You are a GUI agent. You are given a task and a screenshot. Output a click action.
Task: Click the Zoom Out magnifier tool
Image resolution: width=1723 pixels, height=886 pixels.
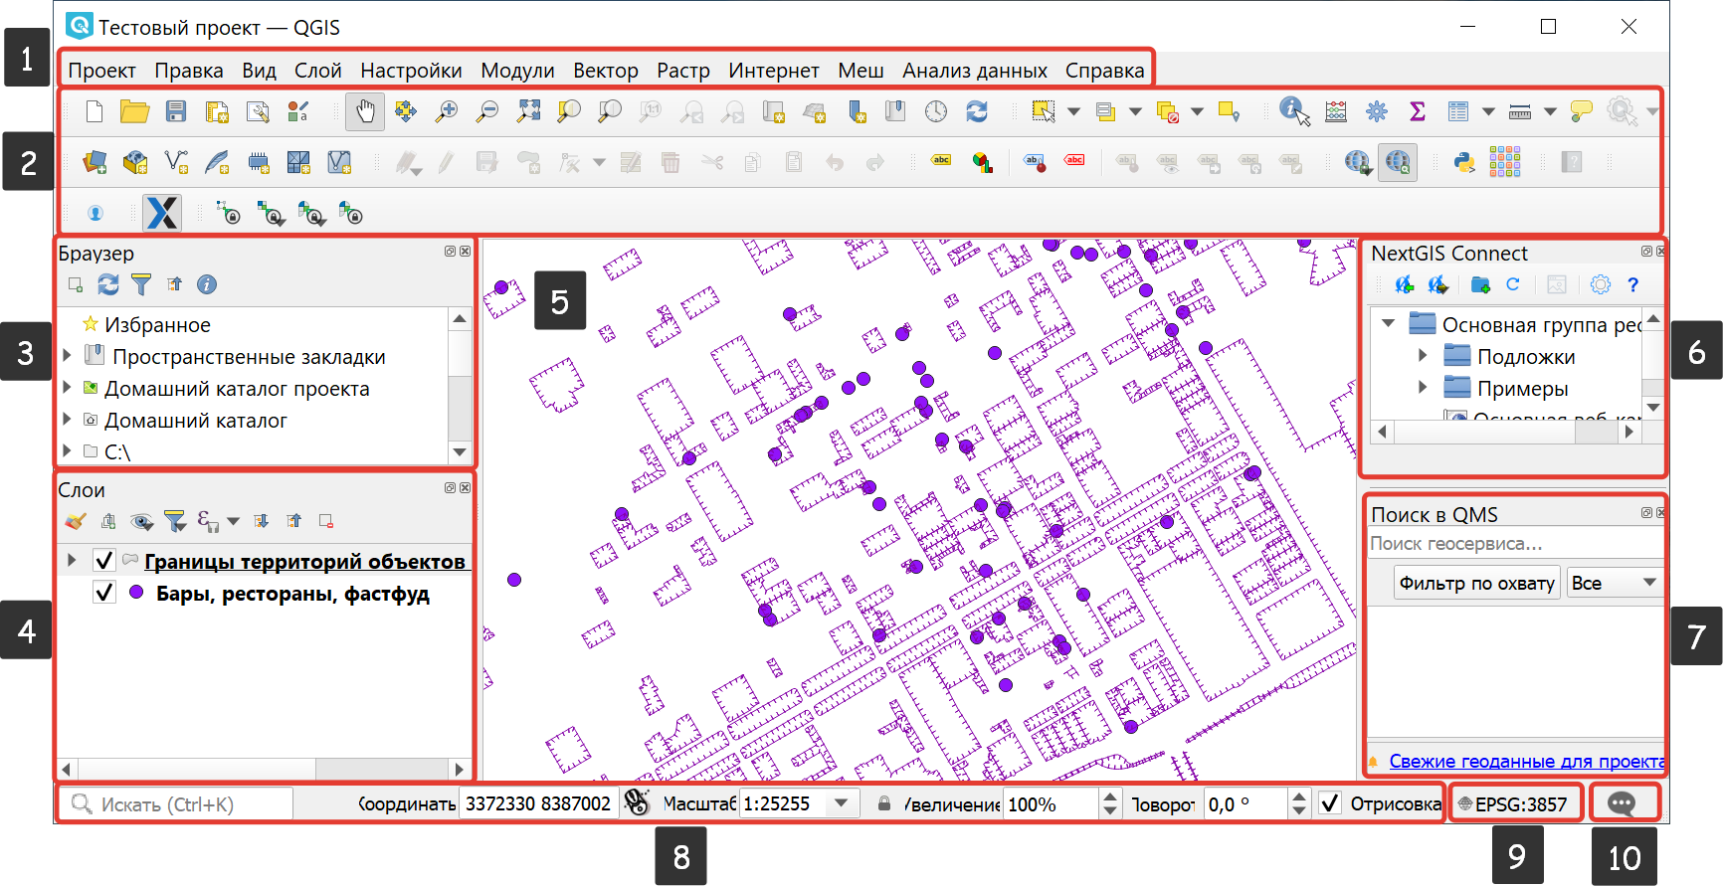pos(487,111)
